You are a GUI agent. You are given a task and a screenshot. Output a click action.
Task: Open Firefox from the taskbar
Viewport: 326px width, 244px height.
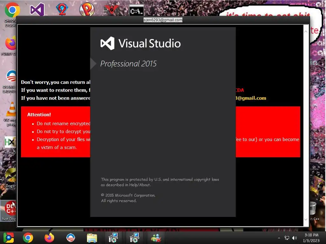coord(49,238)
